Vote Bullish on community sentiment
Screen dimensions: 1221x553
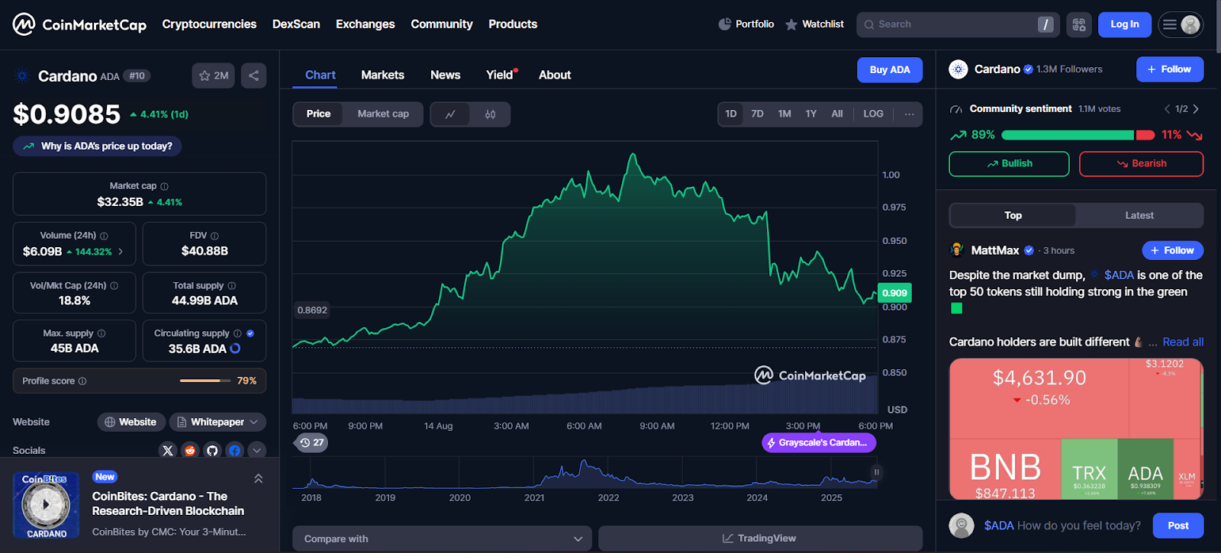pyautogui.click(x=1008, y=163)
